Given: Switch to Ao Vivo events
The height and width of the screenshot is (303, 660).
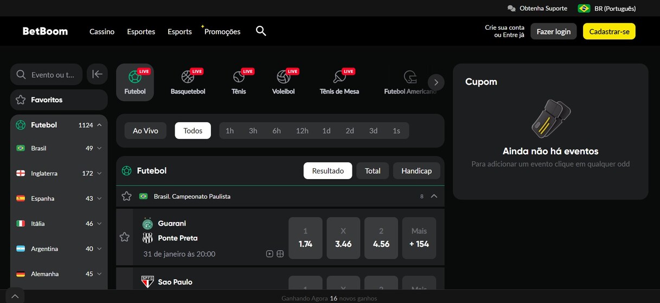Looking at the screenshot, I should 145,130.
